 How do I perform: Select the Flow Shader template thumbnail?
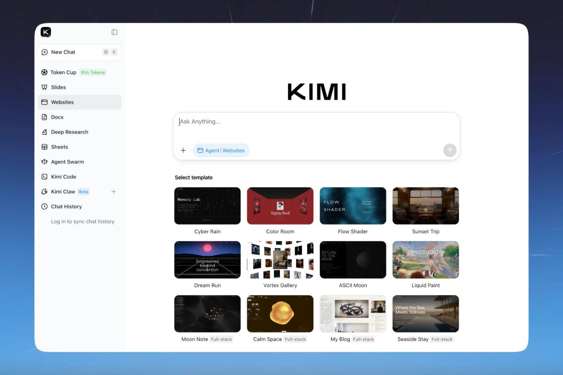353,206
